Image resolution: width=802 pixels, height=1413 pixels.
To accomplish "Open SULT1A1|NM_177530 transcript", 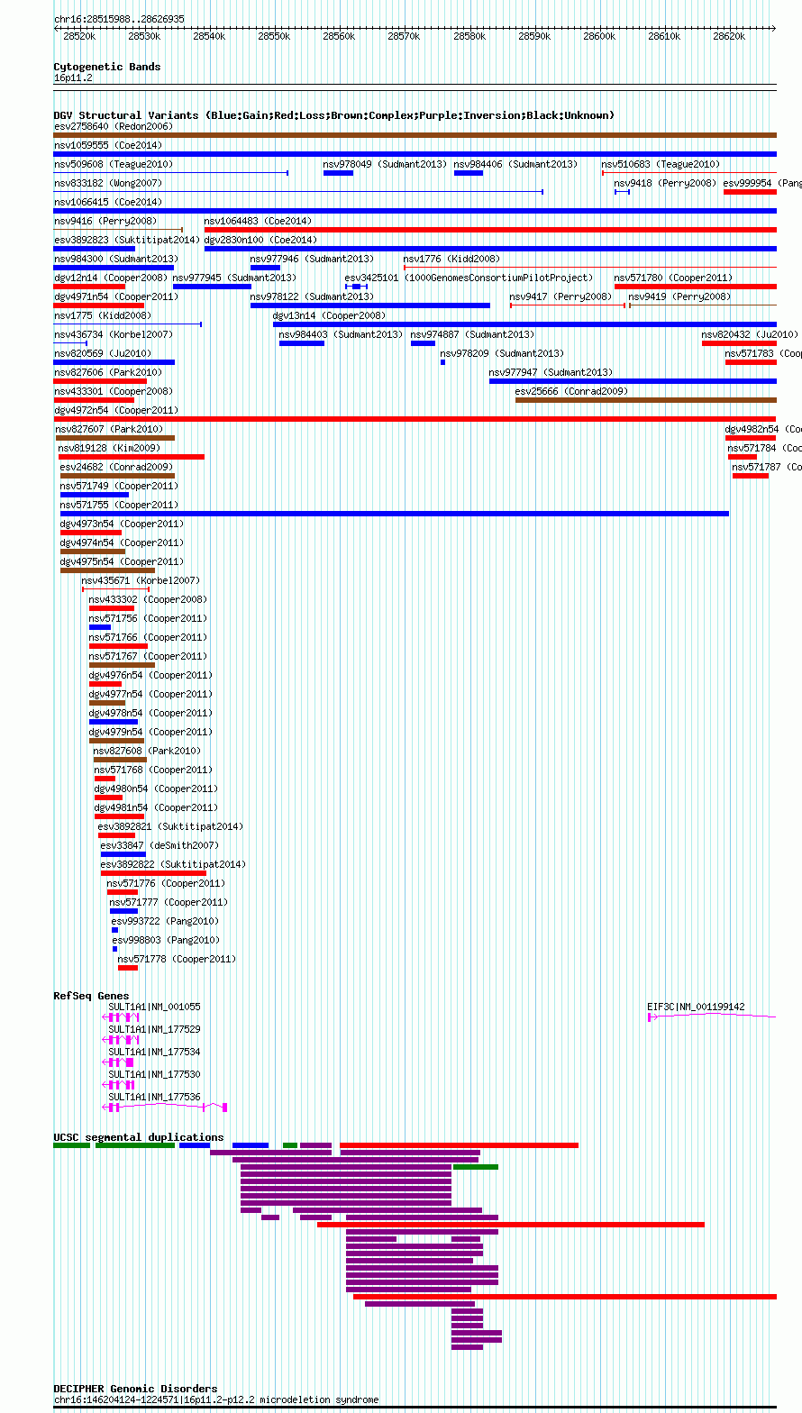I will click(154, 1074).
